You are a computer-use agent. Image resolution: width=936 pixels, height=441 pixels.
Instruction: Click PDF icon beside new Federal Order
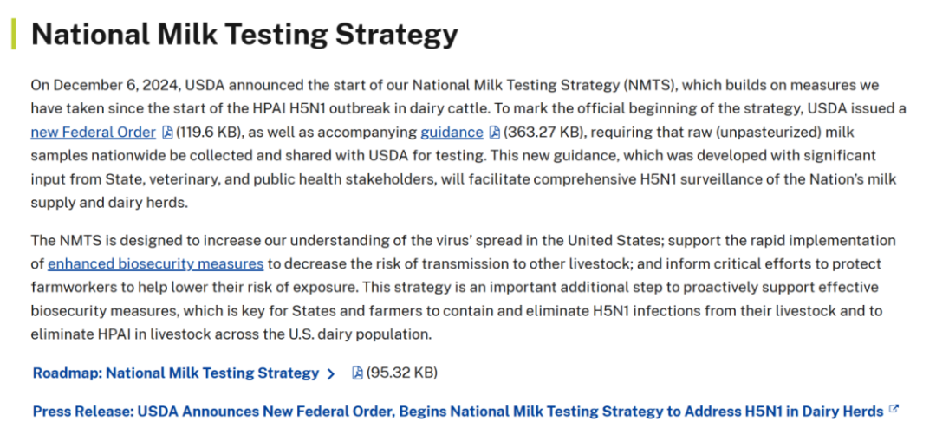(x=167, y=133)
